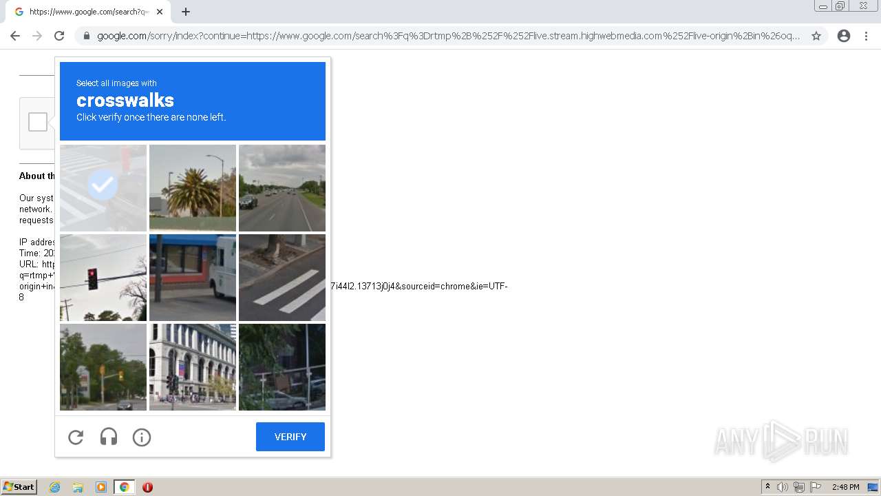
Task: Open the network tray icon
Action: [x=799, y=487]
